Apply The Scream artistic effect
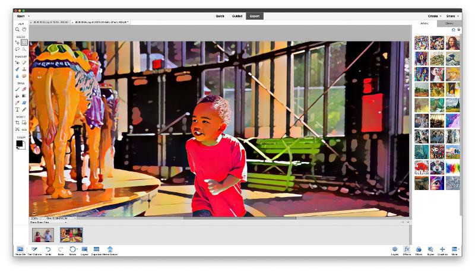The image size is (475, 273). tap(422, 183)
